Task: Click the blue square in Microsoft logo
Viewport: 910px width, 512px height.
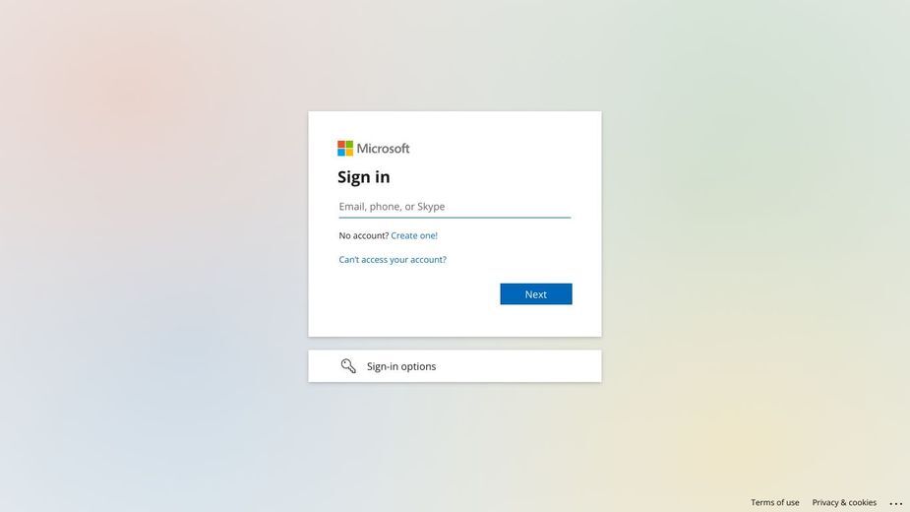Action: tap(341, 153)
